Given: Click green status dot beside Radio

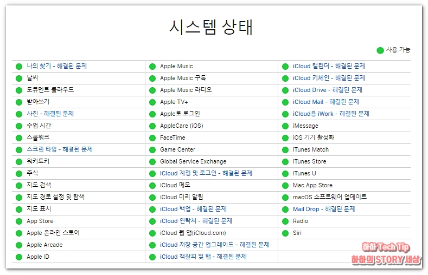Looking at the screenshot, I should (285, 221).
